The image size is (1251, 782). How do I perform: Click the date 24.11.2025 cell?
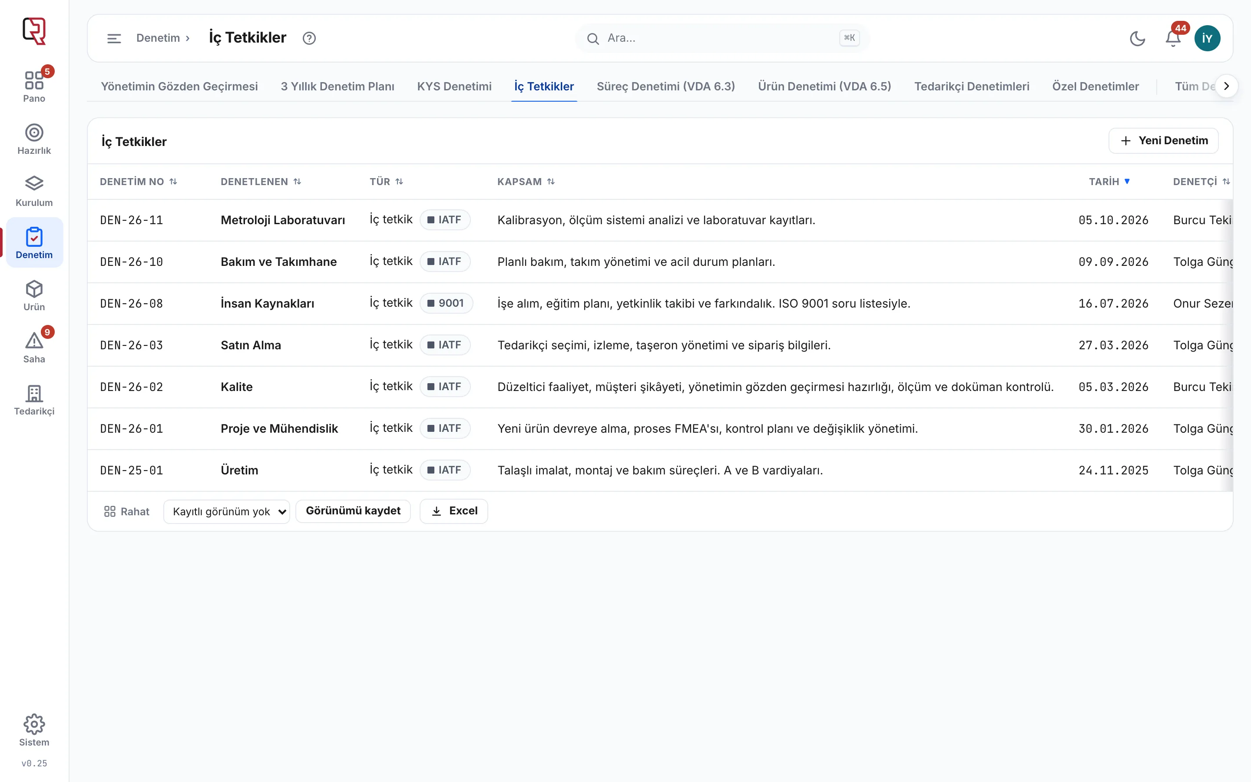pyautogui.click(x=1113, y=470)
